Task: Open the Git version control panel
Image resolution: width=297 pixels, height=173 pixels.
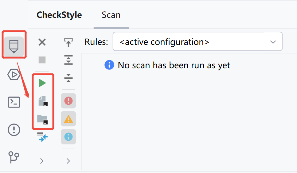Action: 14,157
